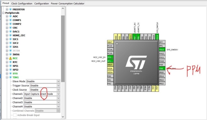The width and height of the screenshot is (207, 120).
Task: Click the TIM1 peripheral icon
Action: coord(10,77)
